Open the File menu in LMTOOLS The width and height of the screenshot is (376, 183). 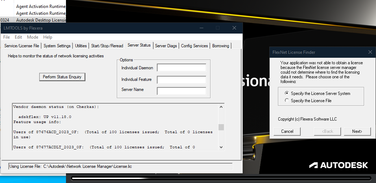tap(6, 37)
